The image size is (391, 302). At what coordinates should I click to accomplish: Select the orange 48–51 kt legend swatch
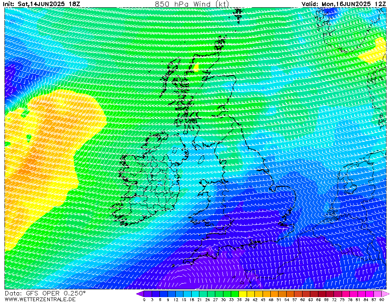pyautogui.click(x=274, y=294)
